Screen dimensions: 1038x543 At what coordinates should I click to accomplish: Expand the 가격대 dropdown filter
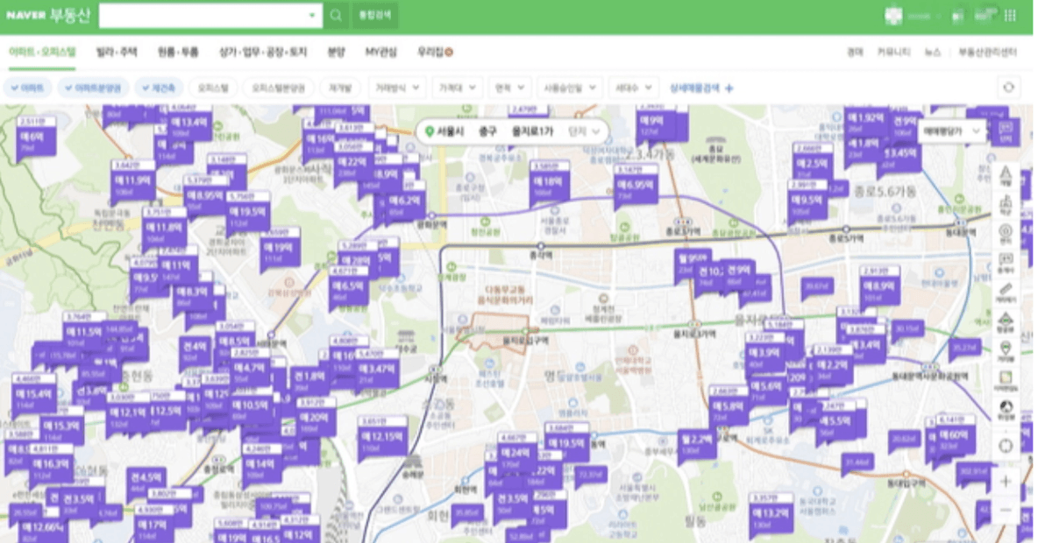click(459, 88)
